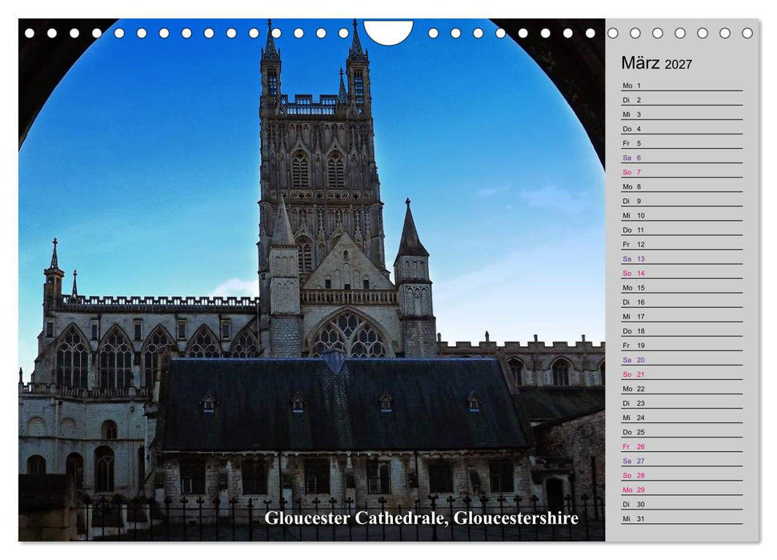Select the 'Do 25' calendar row
Viewport: 777px width, 560px height.
click(682, 432)
